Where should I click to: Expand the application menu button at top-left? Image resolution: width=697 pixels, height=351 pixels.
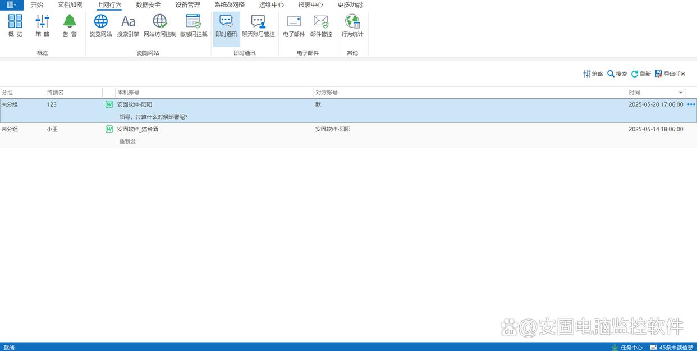click(12, 5)
